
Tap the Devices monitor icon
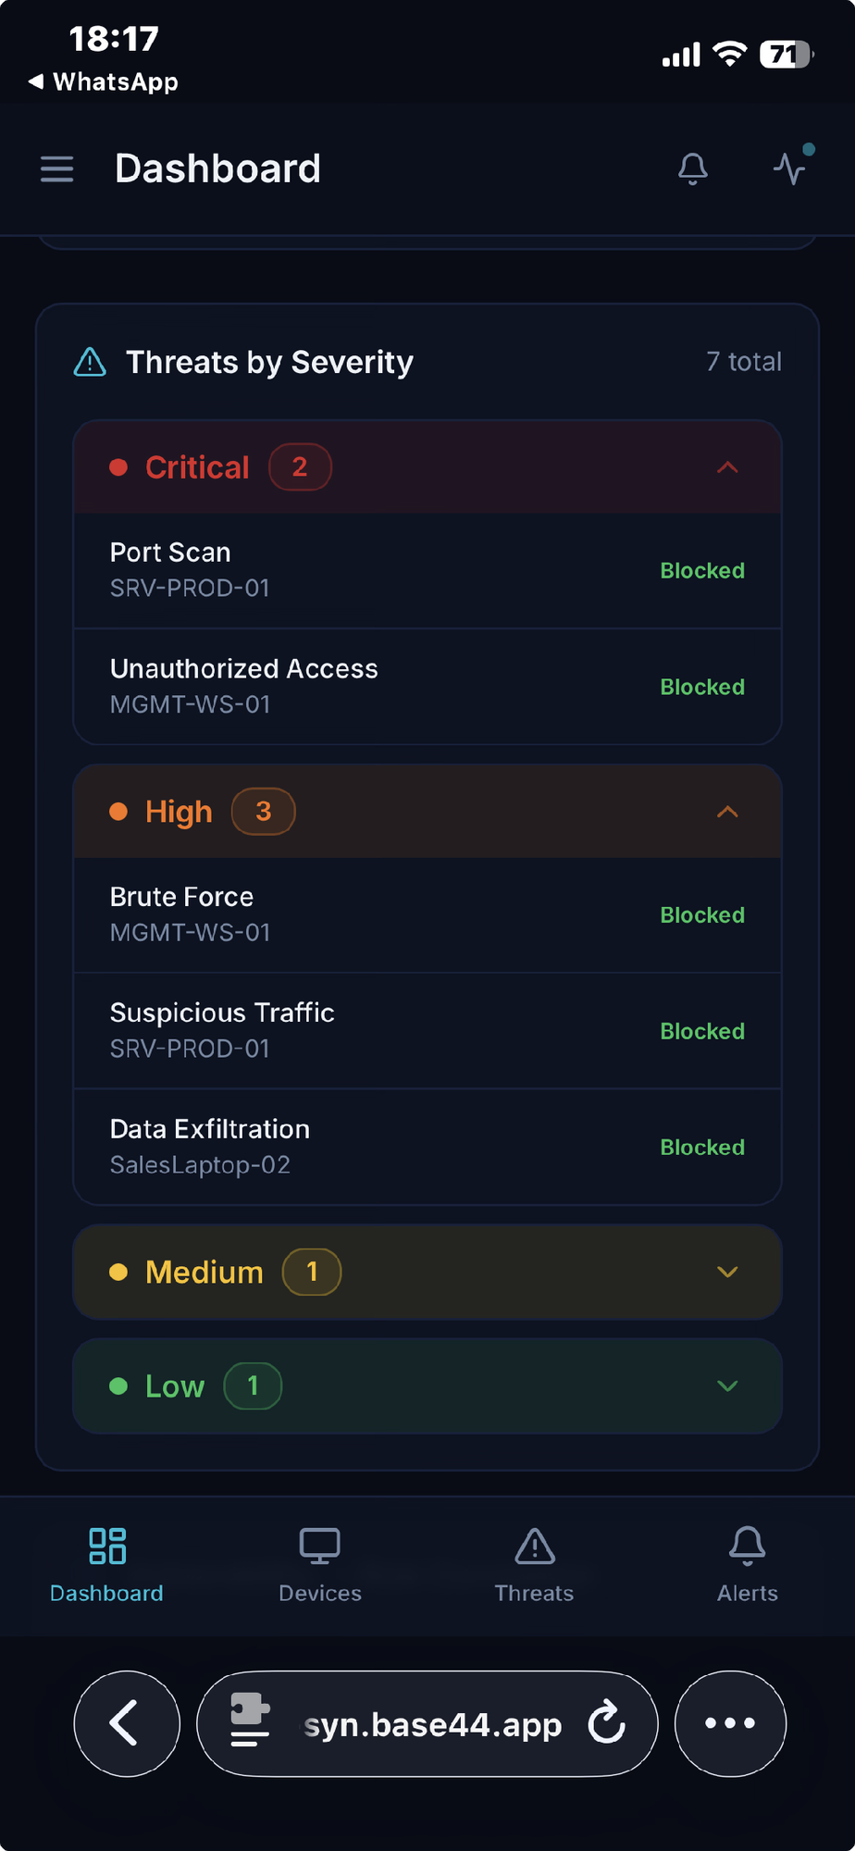(x=320, y=1547)
